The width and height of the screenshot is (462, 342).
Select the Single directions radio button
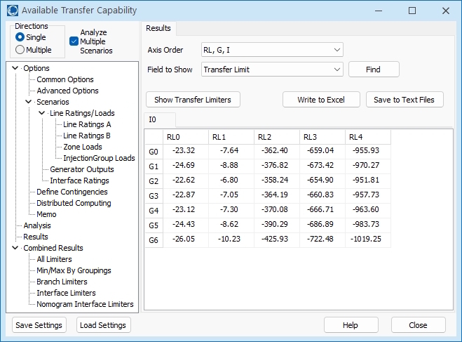coord(20,37)
